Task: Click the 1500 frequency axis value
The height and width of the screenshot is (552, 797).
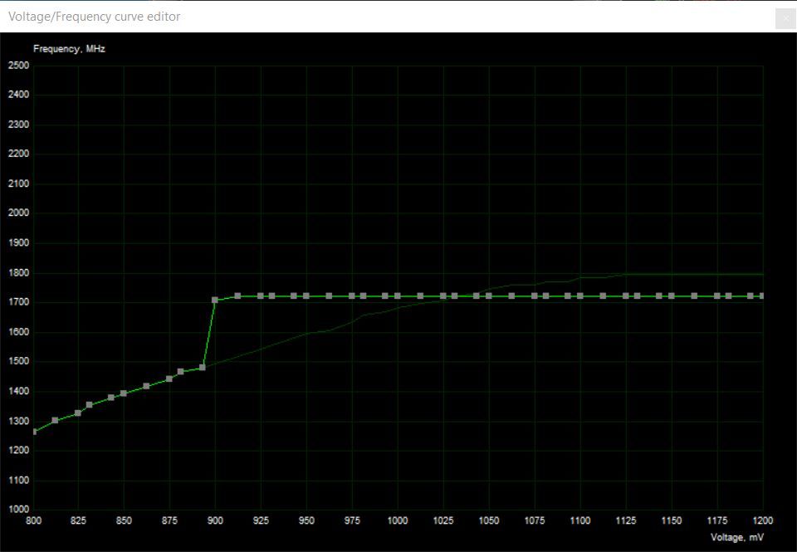Action: [x=19, y=362]
